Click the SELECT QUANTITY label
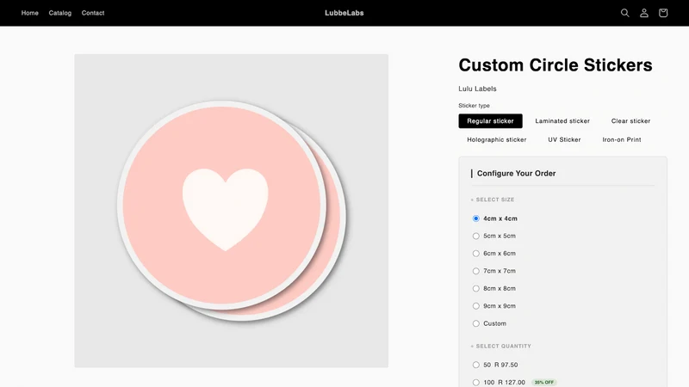The height and width of the screenshot is (387, 689). [504, 347]
